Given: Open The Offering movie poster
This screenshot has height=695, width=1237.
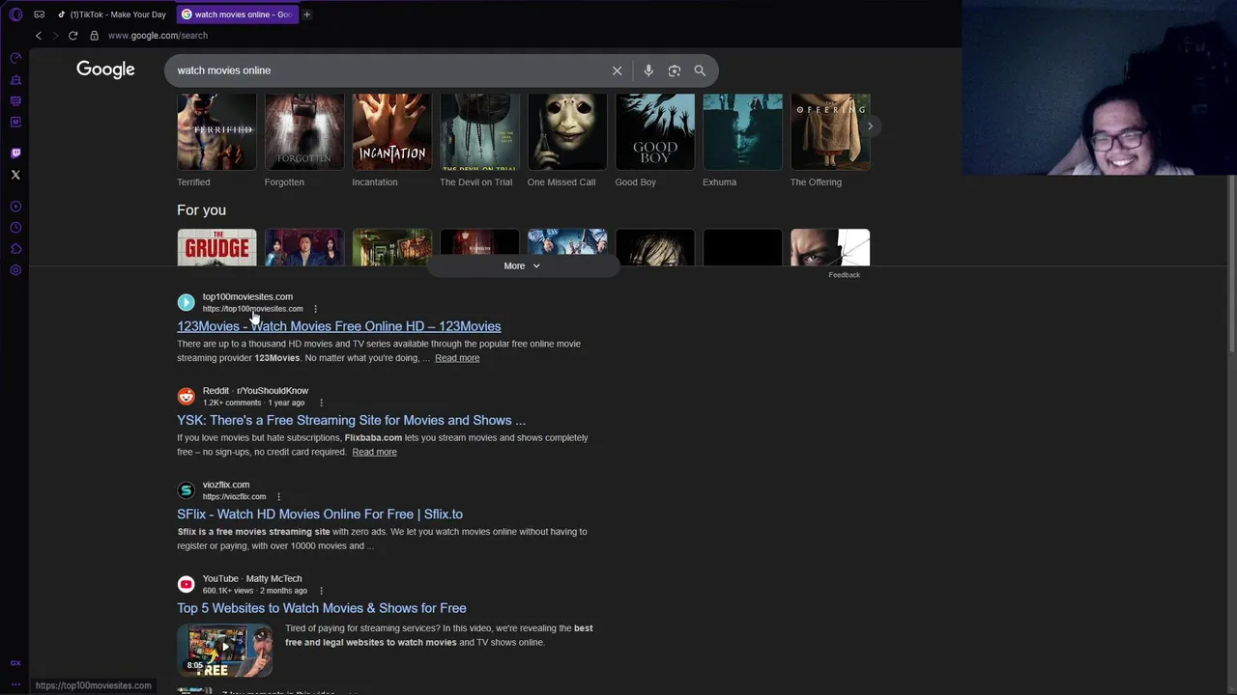Looking at the screenshot, I should (830, 131).
